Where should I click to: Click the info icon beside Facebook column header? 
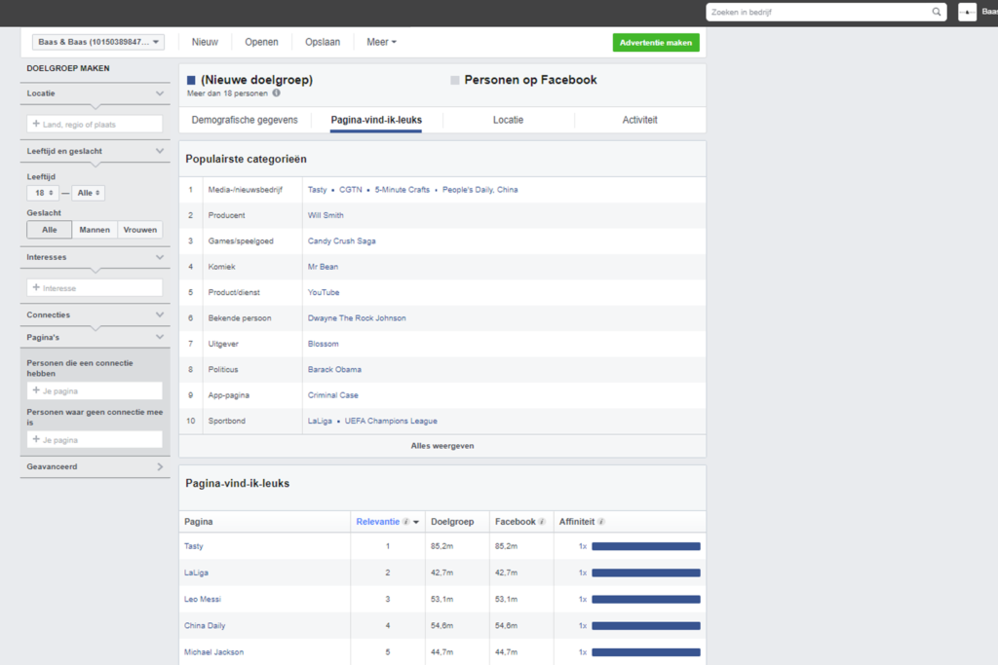542,521
